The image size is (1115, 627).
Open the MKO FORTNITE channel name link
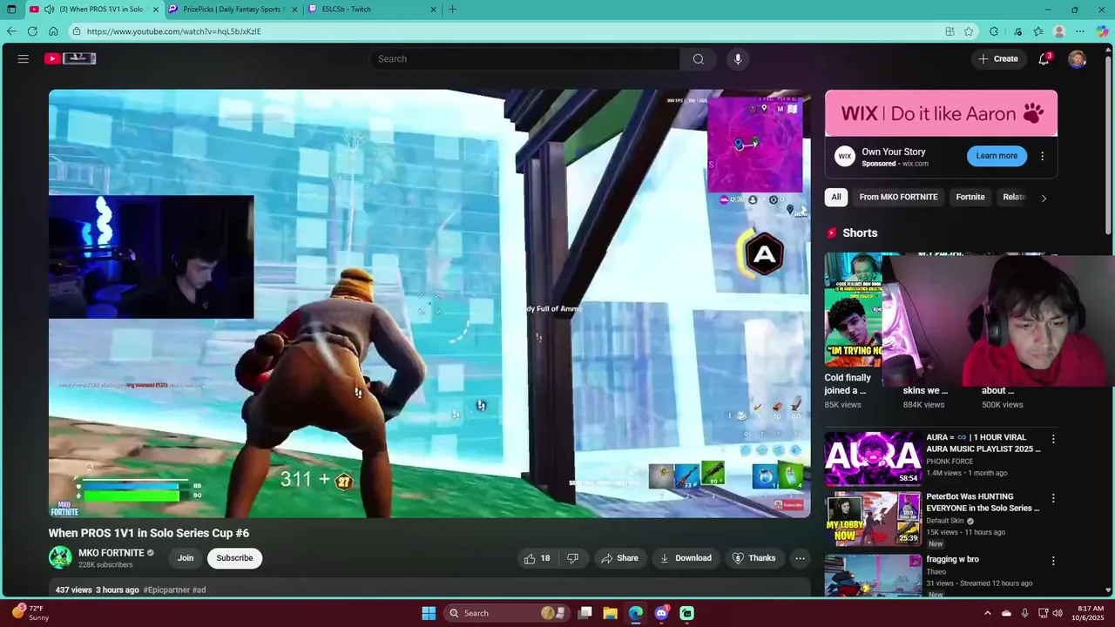click(111, 553)
